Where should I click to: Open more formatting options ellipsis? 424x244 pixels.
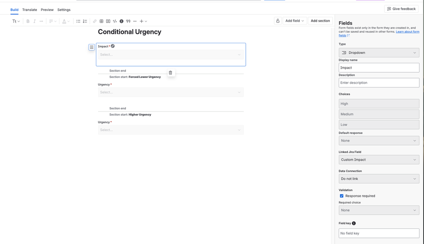pyautogui.click(x=41, y=21)
